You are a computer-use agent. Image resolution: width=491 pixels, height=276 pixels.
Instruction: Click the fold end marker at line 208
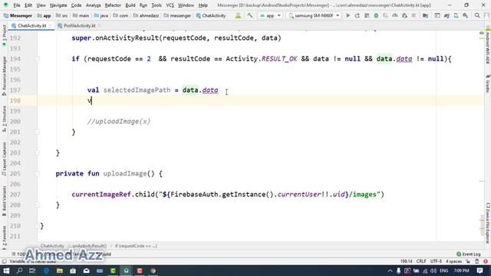point(38,205)
